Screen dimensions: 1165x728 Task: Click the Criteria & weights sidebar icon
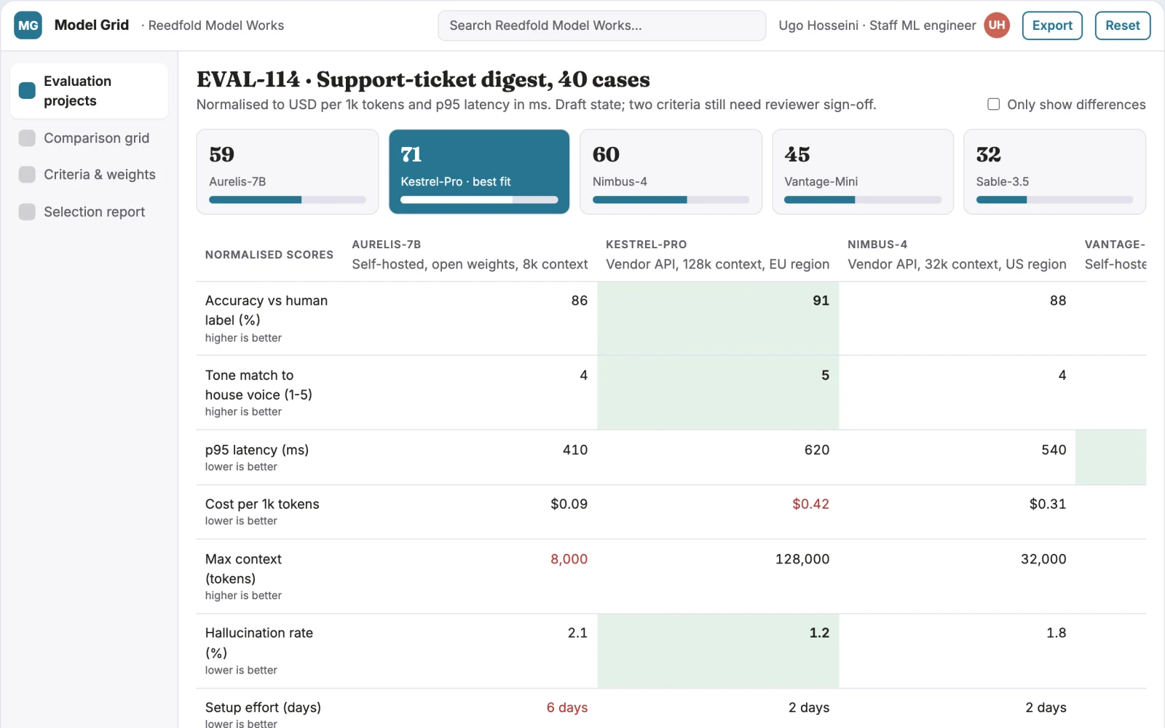click(27, 175)
